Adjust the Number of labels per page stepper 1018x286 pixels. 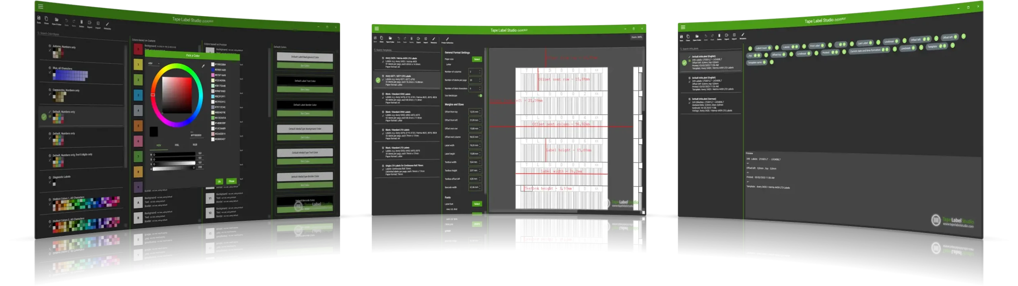coord(475,80)
